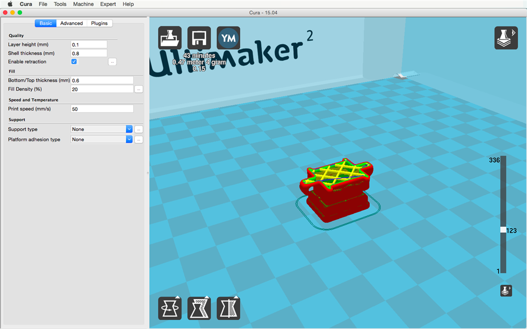Click the YouMagine YM share icon
The height and width of the screenshot is (329, 527).
pyautogui.click(x=229, y=38)
